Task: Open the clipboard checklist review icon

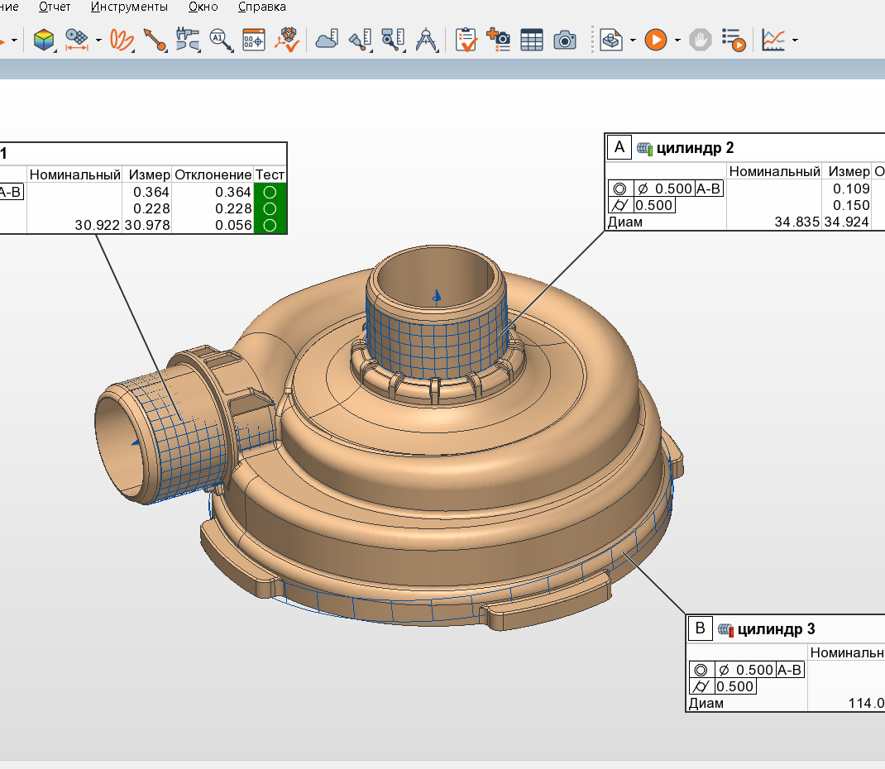Action: 466,40
